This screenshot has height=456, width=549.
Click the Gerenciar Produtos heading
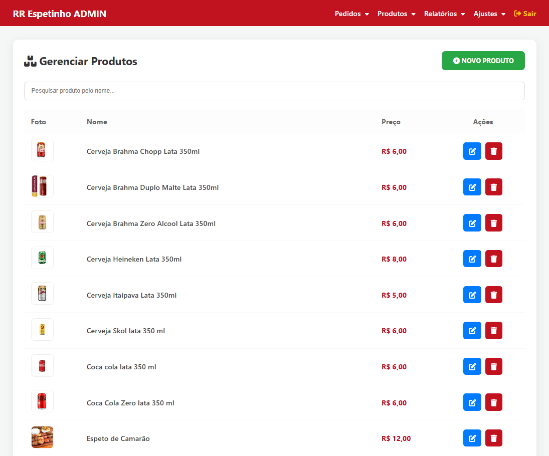click(x=81, y=61)
